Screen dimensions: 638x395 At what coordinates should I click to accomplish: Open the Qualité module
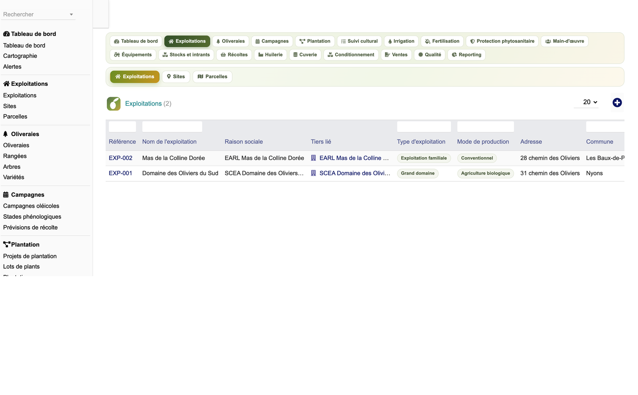[430, 55]
